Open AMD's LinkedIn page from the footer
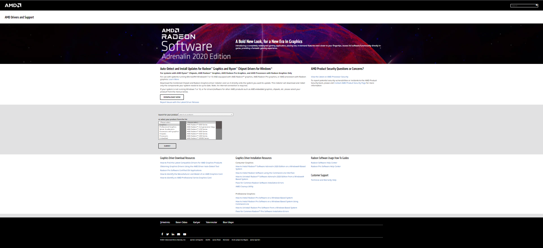Image resolution: width=543 pixels, height=248 pixels. [x=173, y=234]
